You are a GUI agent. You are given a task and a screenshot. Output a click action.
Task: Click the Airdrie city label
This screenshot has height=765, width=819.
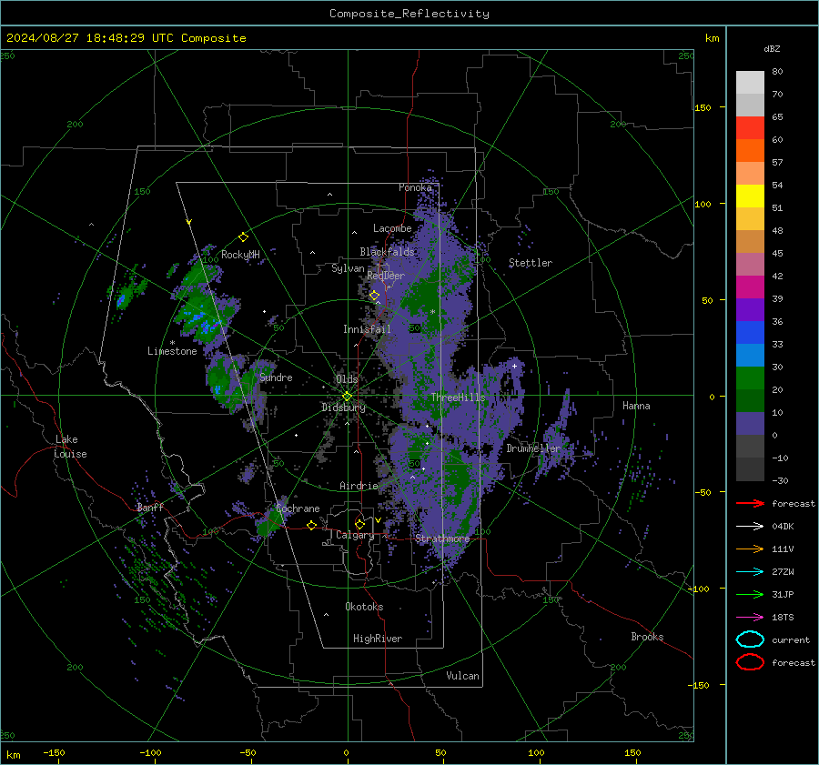(x=359, y=486)
